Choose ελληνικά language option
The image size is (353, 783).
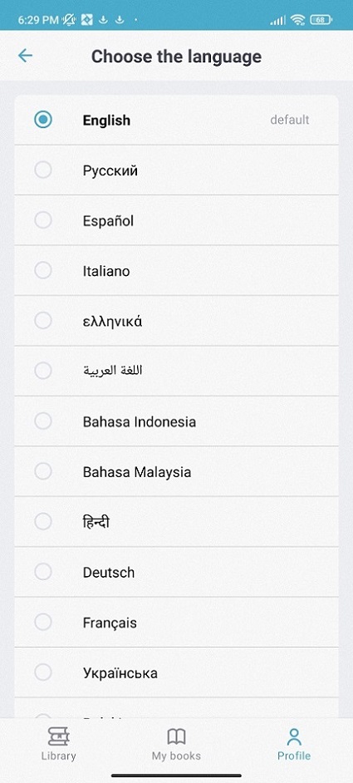tap(176, 321)
